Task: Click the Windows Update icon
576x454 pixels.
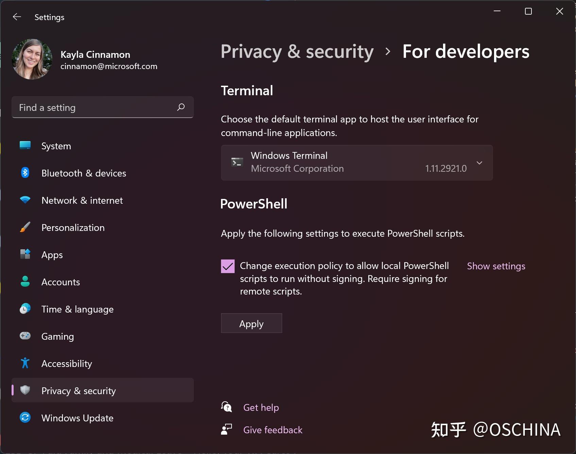Action: (x=25, y=418)
